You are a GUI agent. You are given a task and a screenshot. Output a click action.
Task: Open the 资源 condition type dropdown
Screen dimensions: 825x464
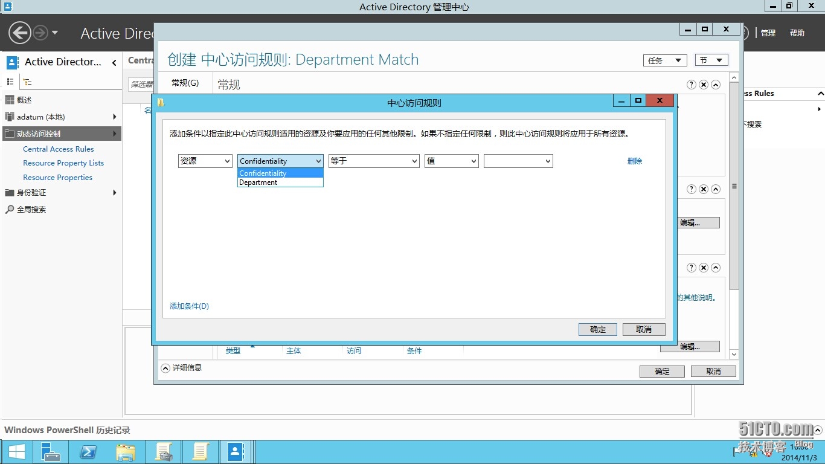coord(205,161)
